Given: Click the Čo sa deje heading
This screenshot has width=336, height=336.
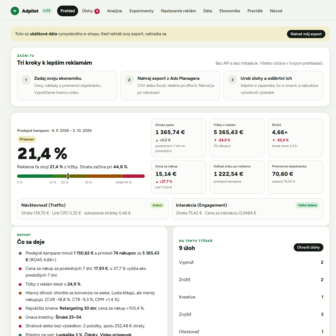Looking at the screenshot, I should [31, 242].
